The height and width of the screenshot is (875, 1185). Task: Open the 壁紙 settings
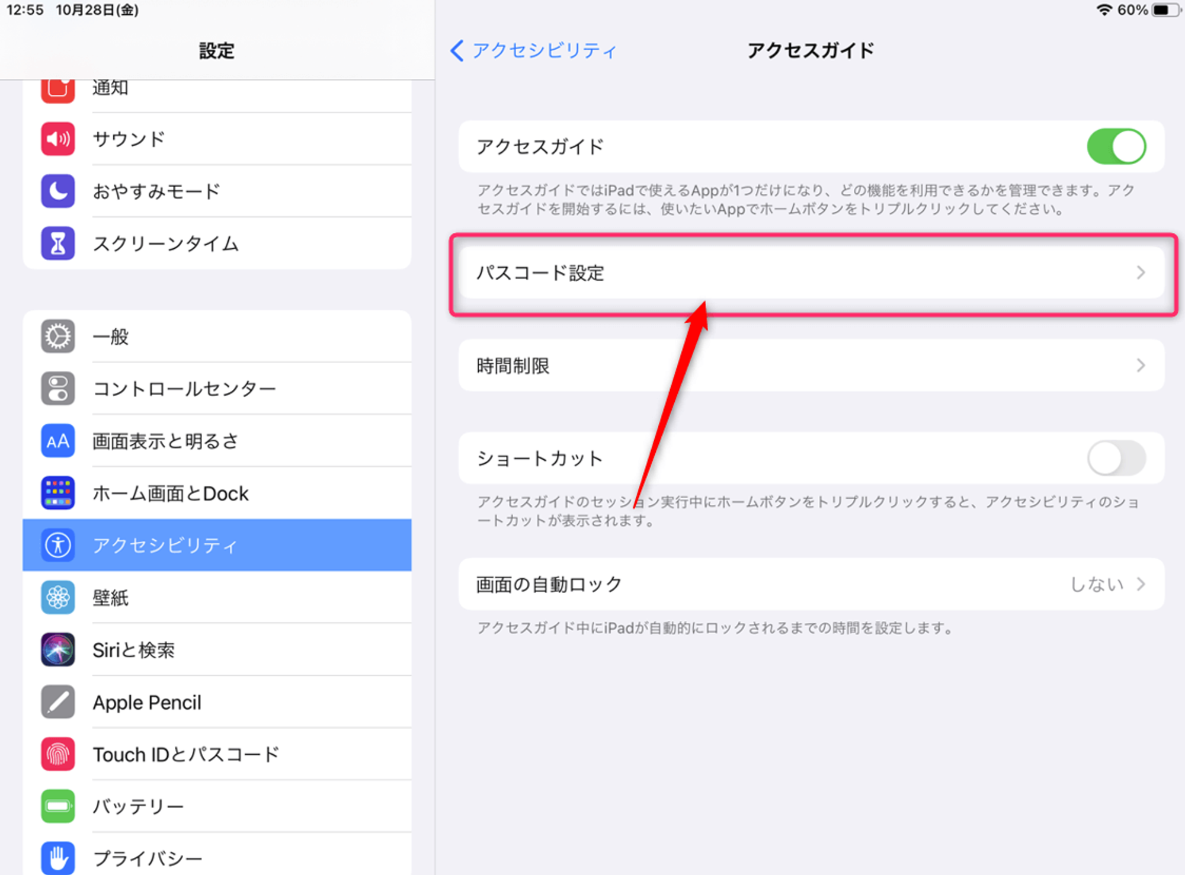(217, 597)
